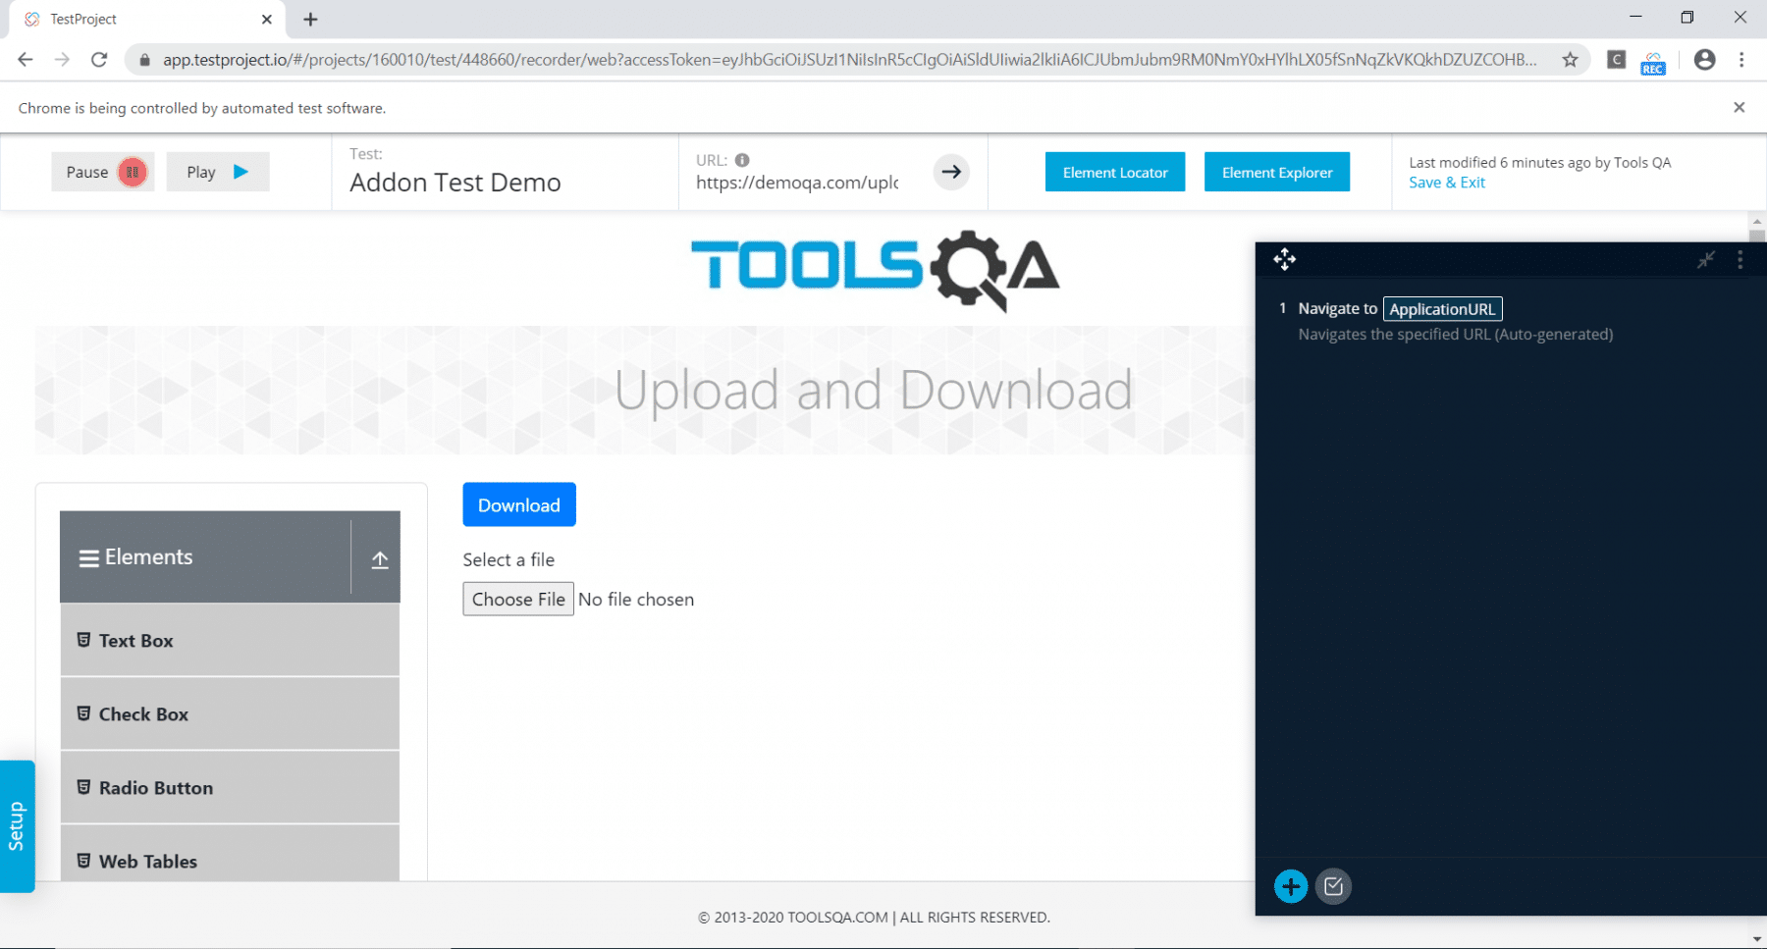This screenshot has width=1767, height=949.
Task: Click Save & Exit link
Action: click(1447, 183)
